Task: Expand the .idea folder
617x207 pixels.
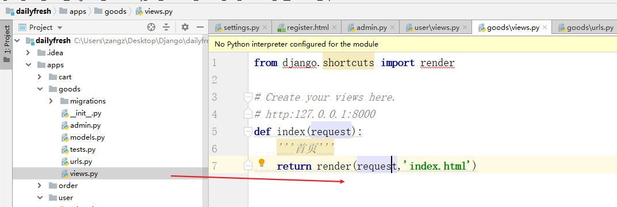Action: (28, 53)
